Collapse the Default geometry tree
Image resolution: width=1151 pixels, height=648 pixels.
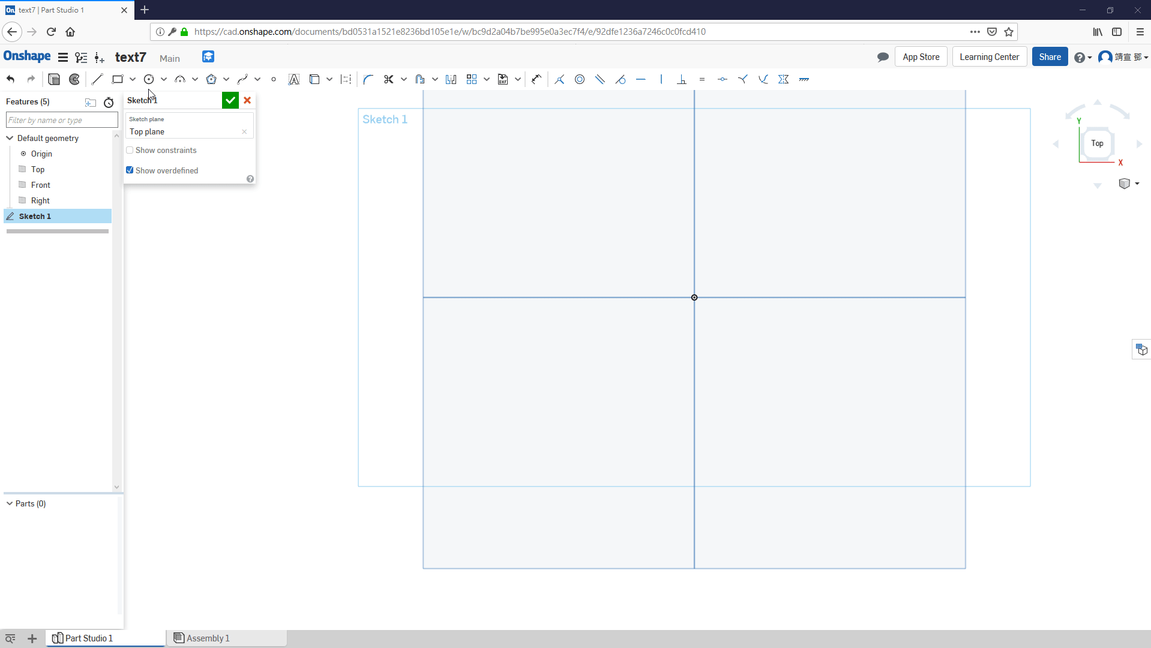coord(10,138)
